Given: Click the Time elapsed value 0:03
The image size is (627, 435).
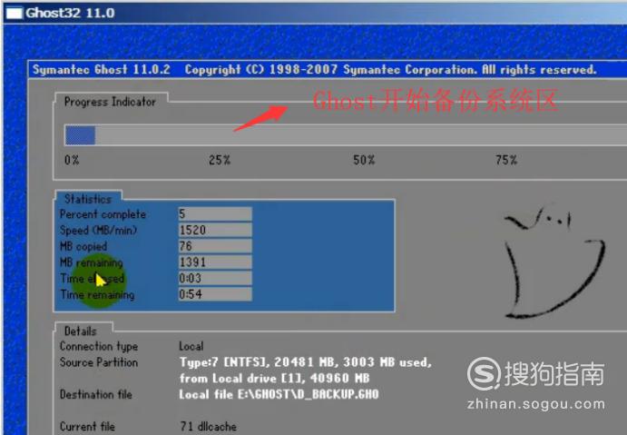Looking at the screenshot, I should pyautogui.click(x=215, y=278).
